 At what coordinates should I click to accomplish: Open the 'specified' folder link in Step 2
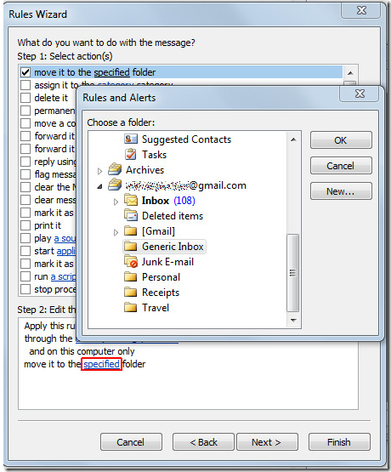click(101, 364)
